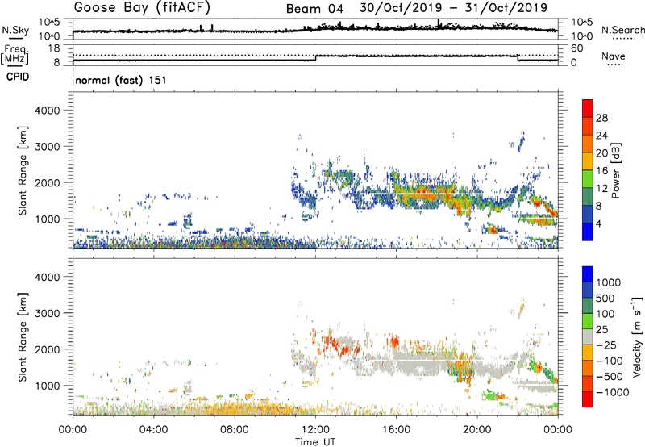Click the blue bottom swatch of the Power colorbar

(x=588, y=232)
